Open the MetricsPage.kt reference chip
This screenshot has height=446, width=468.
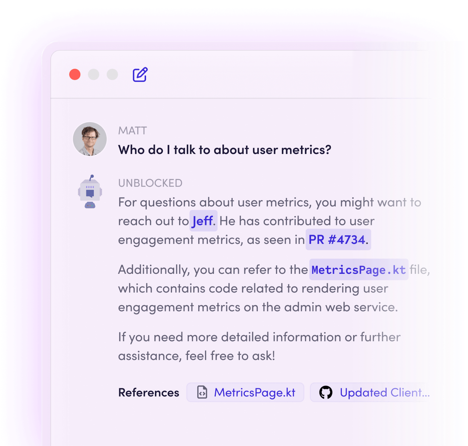[x=245, y=392]
